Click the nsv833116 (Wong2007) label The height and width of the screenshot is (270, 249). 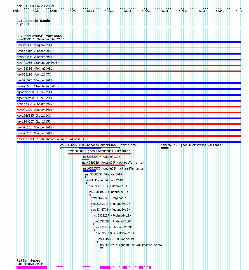(x=34, y=74)
